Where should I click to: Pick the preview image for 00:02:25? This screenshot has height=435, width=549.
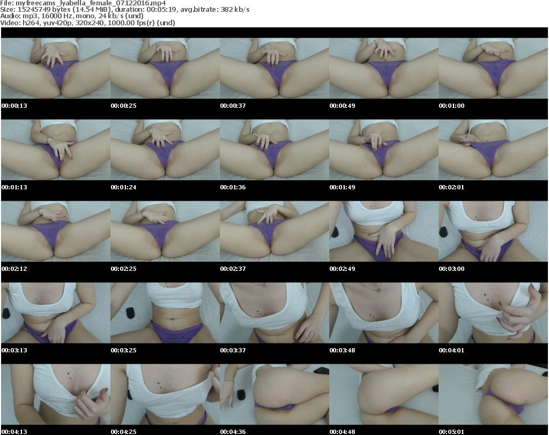pos(165,231)
